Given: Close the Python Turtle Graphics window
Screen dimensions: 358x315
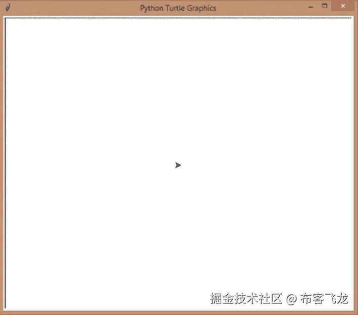Looking at the screenshot, I should 343,6.
